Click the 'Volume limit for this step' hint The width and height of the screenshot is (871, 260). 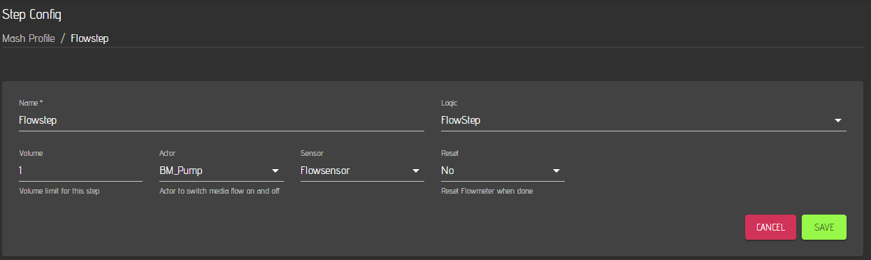point(59,191)
